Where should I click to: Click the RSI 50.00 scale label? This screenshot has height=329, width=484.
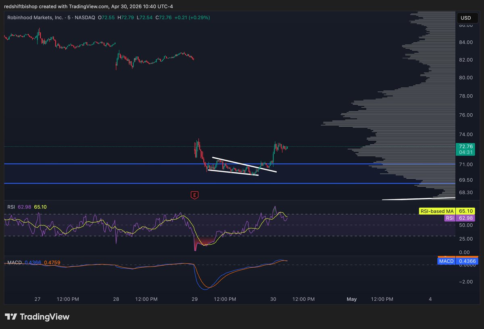coord(466,225)
